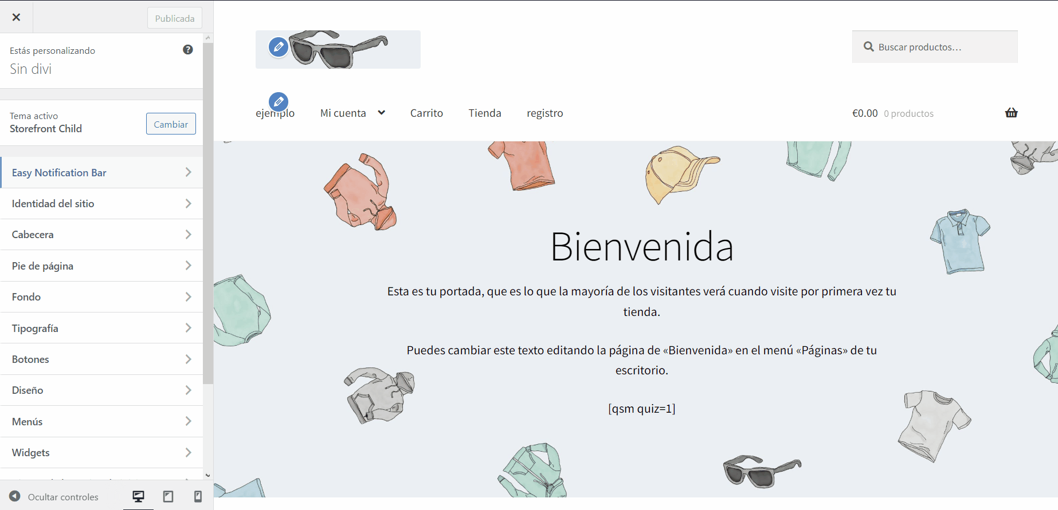Switch to mobile preview mode
Screen dimensions: 1058x510
(198, 496)
